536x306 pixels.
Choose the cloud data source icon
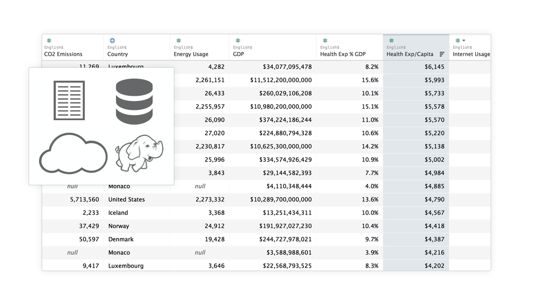tap(73, 154)
